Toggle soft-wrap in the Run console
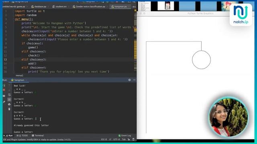The image size is (257, 144). coord(9,95)
